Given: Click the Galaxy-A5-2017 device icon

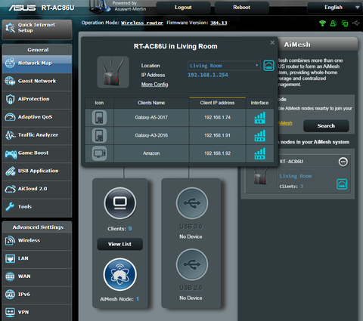Looking at the screenshot, I should click(x=99, y=118).
